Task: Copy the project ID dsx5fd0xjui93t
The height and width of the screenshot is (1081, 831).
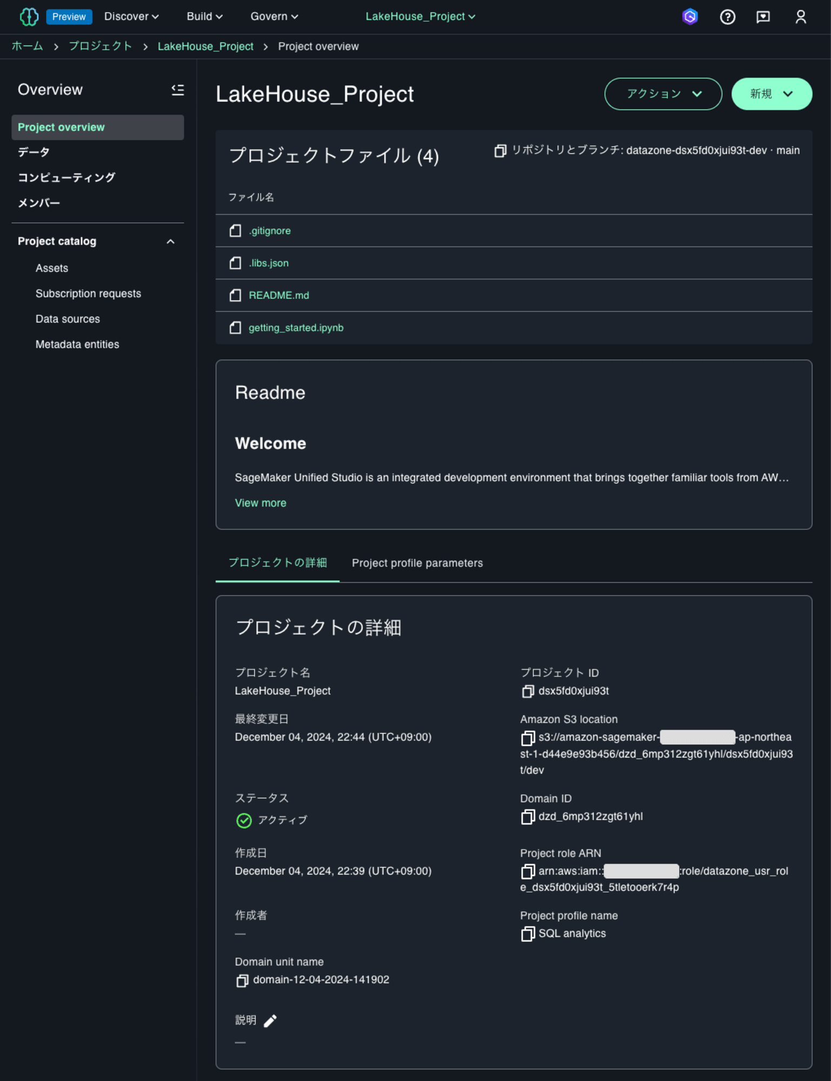Action: tap(528, 691)
